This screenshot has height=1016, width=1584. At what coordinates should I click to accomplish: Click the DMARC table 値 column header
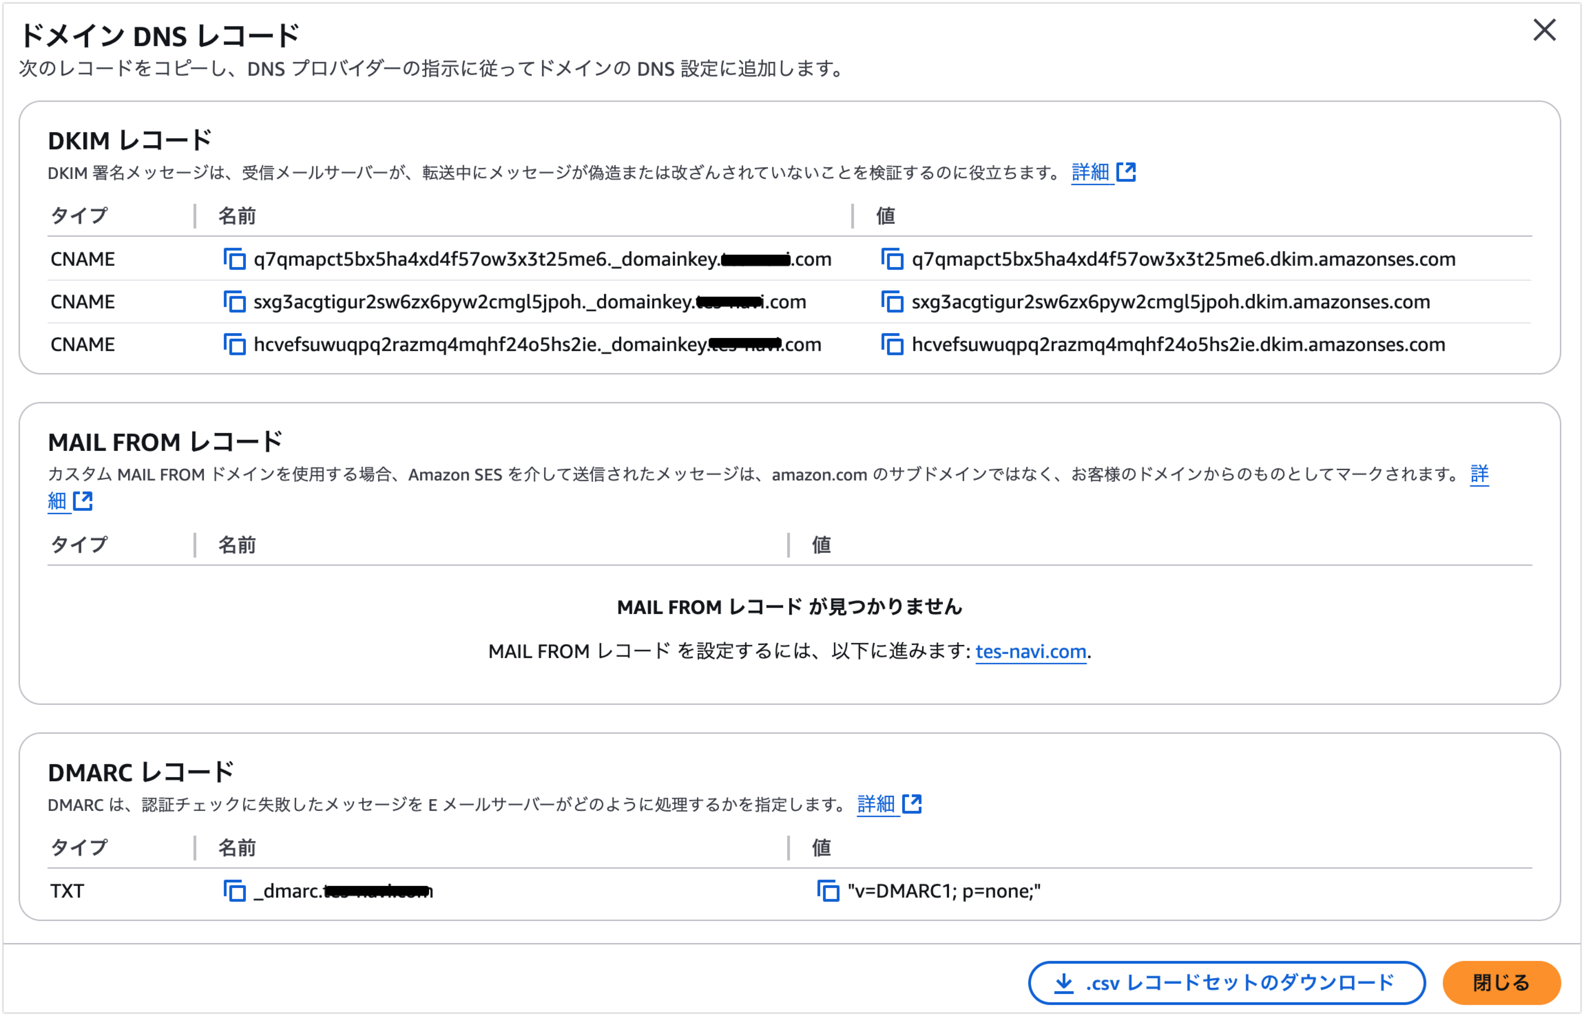821,848
